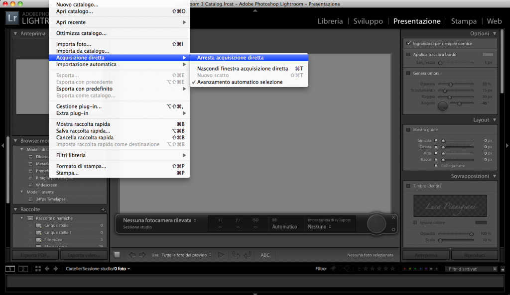Go to next slide with right arrow

click(142, 255)
